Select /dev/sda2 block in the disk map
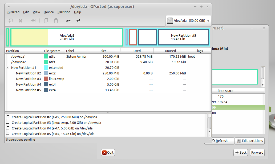 coord(67,37)
